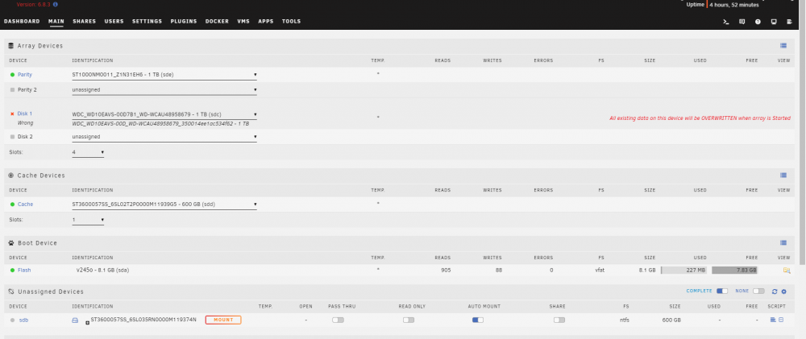Toggle the NONE switch
Viewport: 806px width, 339px height.
click(758, 291)
